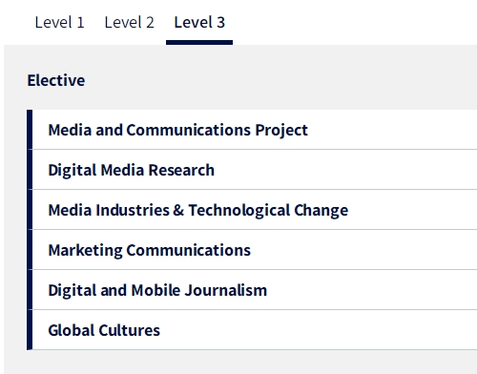
Task: Click the blue accent bar beside Media Industries
Action: [x=30, y=210]
